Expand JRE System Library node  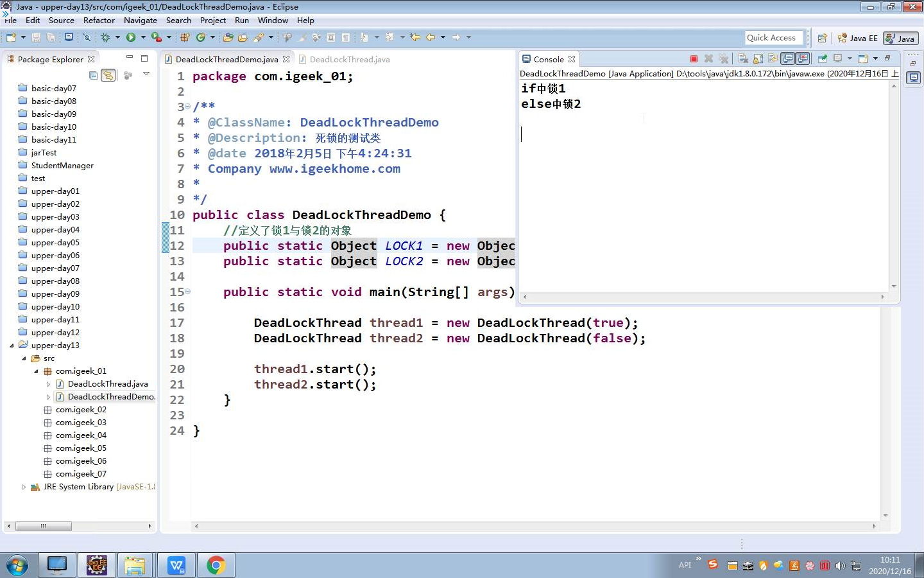24,487
